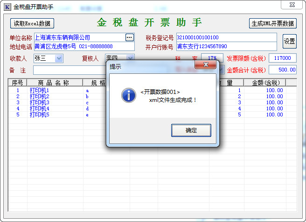Close the 提示 dialog with its red X

(x=206, y=64)
